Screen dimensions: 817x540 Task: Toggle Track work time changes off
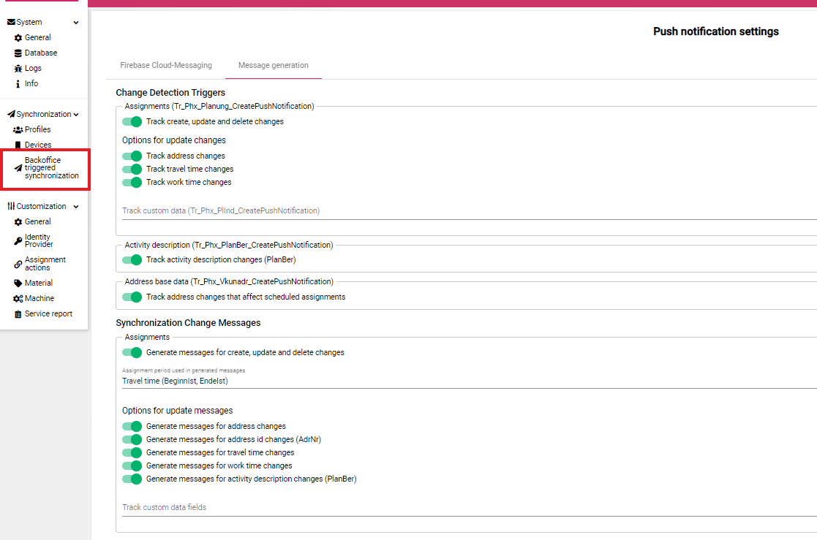132,182
